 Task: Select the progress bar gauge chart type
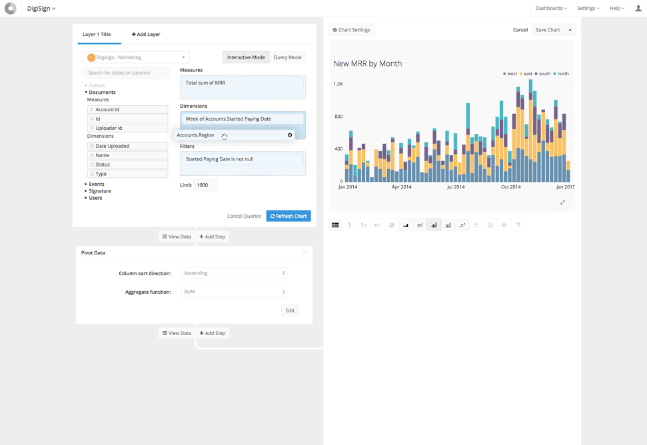(378, 224)
